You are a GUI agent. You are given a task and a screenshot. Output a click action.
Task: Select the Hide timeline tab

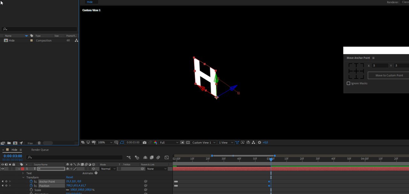(14, 150)
